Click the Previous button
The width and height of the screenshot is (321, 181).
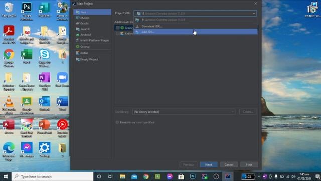[188, 165]
